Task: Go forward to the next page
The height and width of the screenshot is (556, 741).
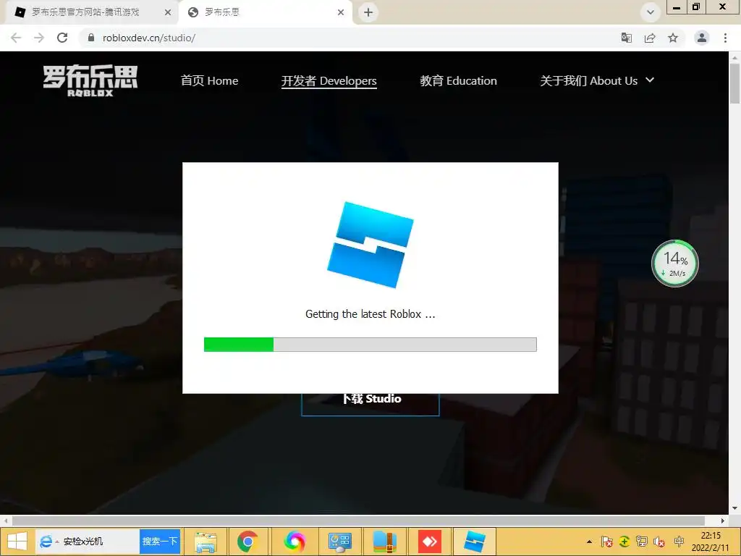Action: click(39, 38)
